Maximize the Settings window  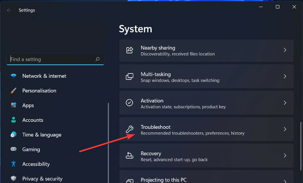pos(277,7)
